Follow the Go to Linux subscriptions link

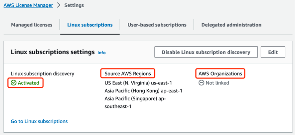click(x=39, y=121)
